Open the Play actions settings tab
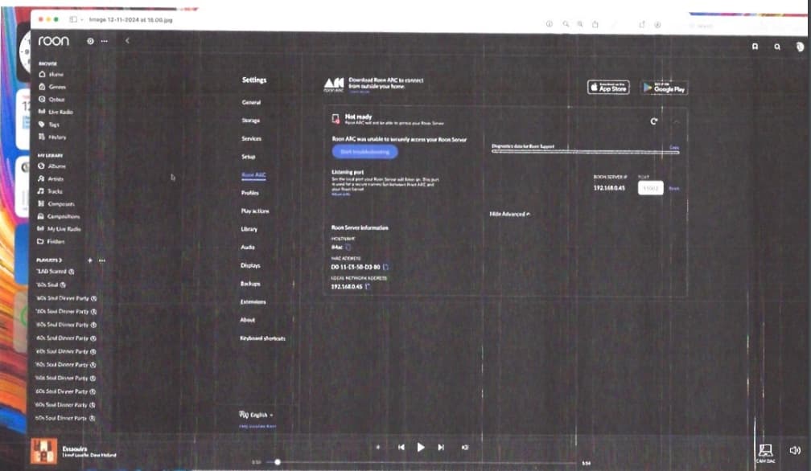 (x=255, y=211)
